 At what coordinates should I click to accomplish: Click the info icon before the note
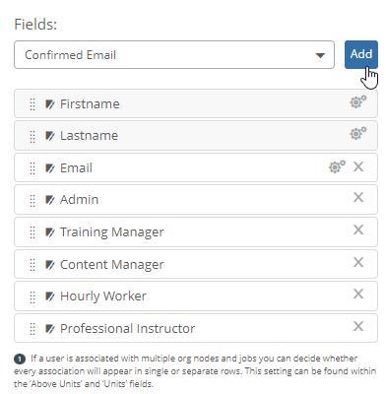click(x=20, y=359)
